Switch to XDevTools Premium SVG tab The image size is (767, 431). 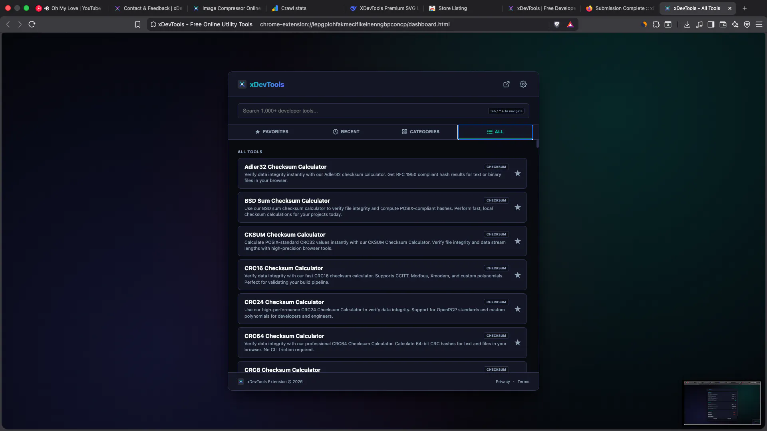pos(384,8)
